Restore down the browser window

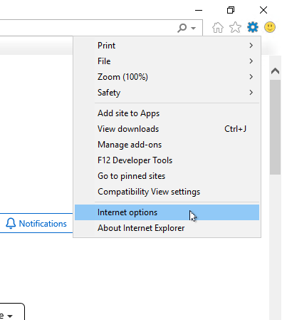231,10
